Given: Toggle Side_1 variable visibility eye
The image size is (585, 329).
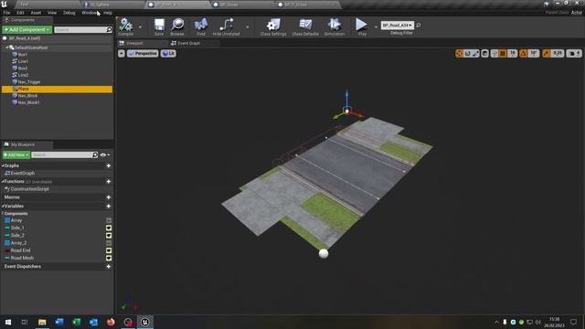Looking at the screenshot, I should pos(109,228).
